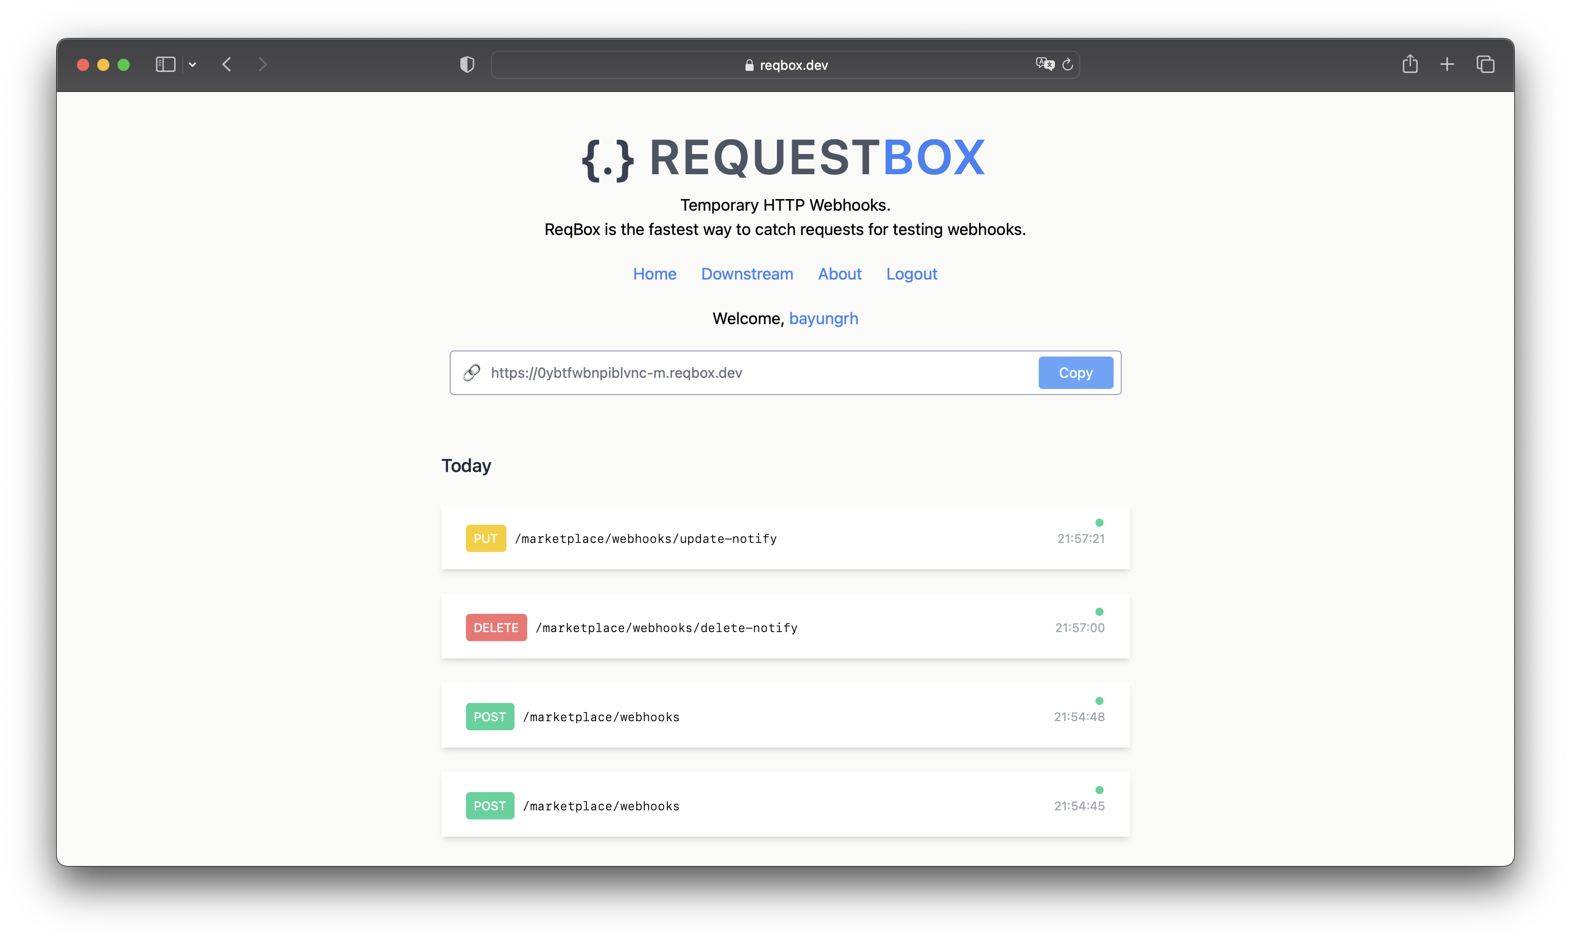Click the link chain icon beside the webhook URL
The width and height of the screenshot is (1571, 941).
[x=472, y=373]
